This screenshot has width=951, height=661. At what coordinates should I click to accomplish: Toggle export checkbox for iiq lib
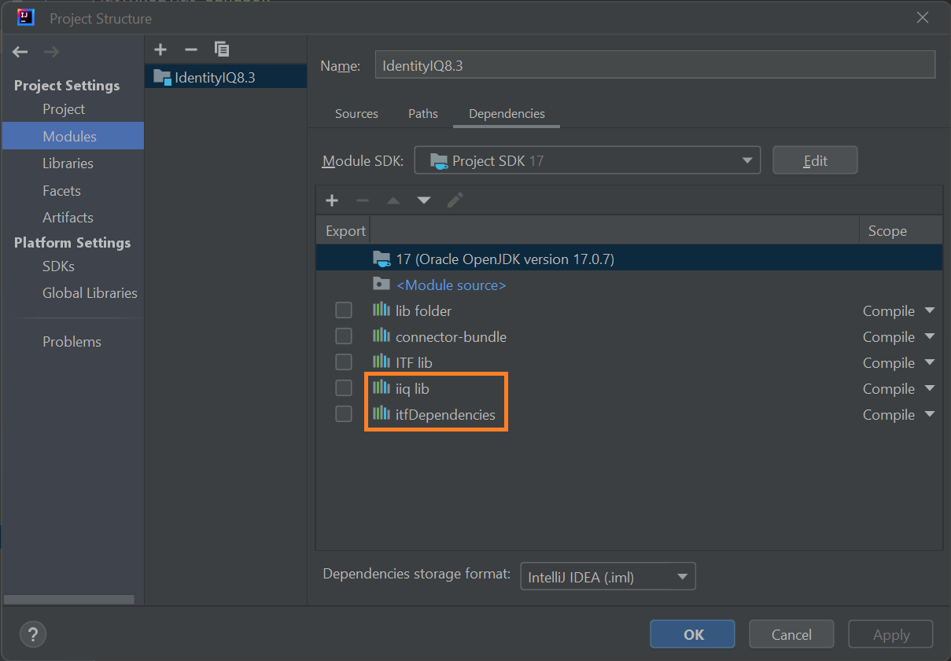(344, 388)
